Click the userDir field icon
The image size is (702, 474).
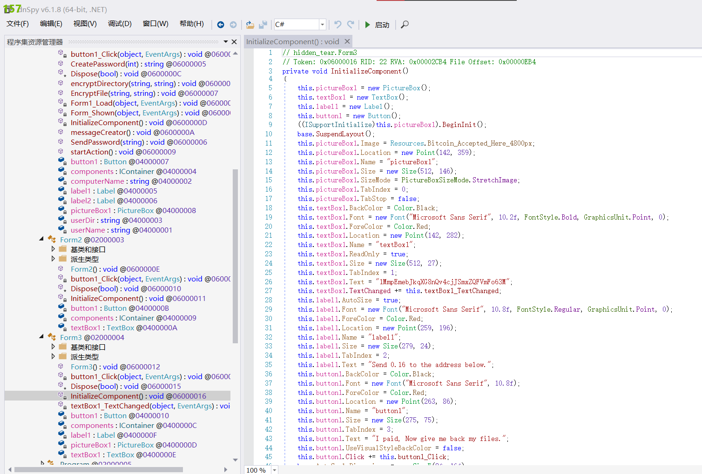tap(62, 220)
